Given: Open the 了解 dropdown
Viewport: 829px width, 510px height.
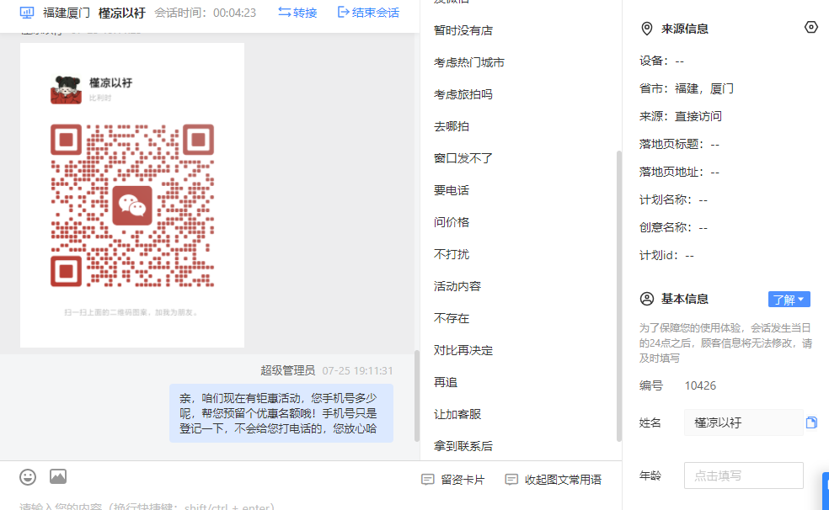Looking at the screenshot, I should (x=789, y=300).
